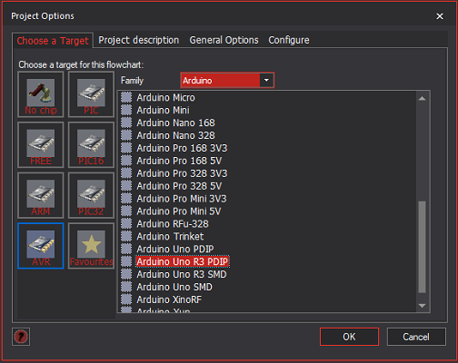Pick Arduino Pro Mini 5V

pyautogui.click(x=179, y=211)
